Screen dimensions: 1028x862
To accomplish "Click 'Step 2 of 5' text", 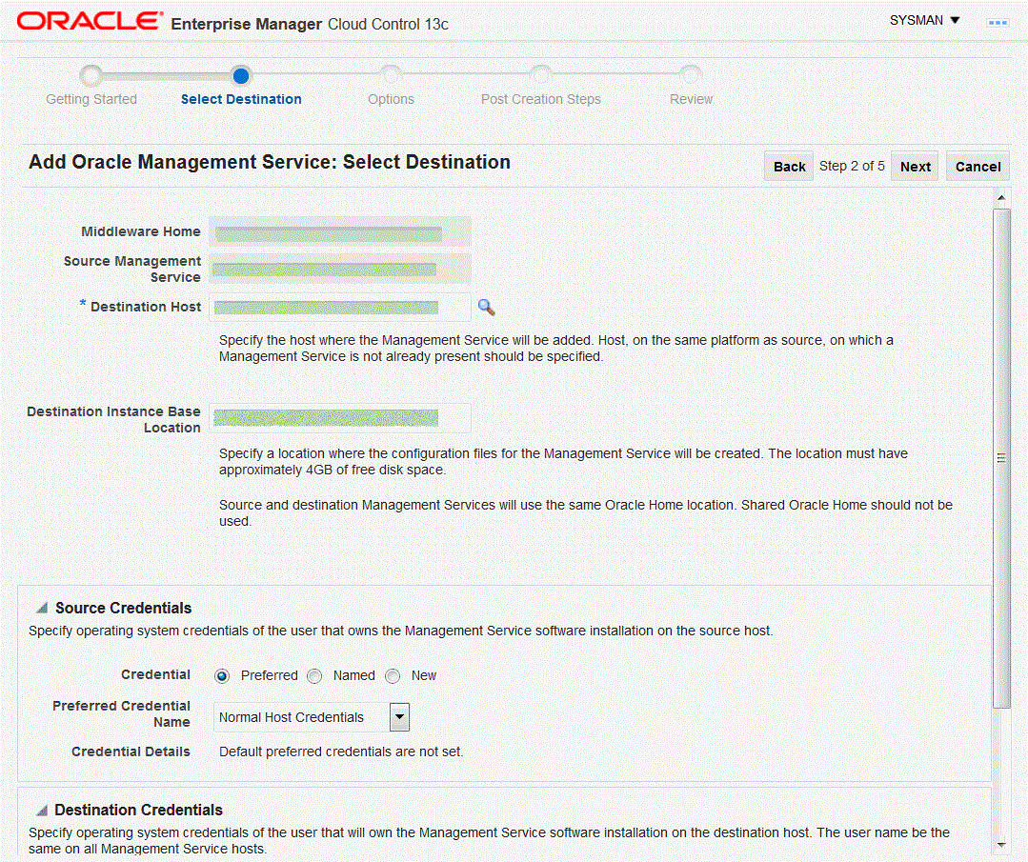I will tap(852, 166).
